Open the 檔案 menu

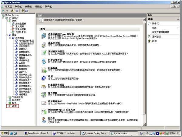(x=9, y=7)
